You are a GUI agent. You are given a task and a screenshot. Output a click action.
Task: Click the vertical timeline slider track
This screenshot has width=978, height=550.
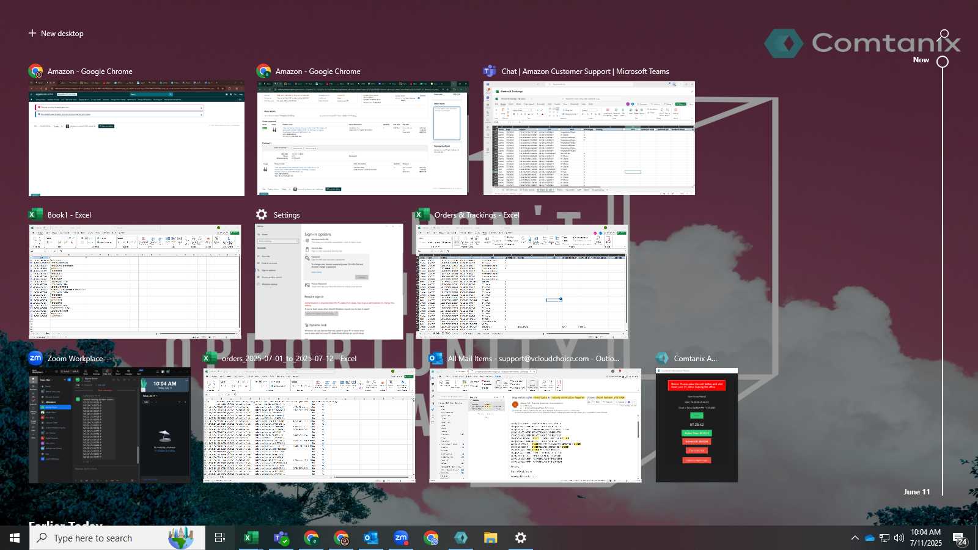pyautogui.click(x=943, y=281)
